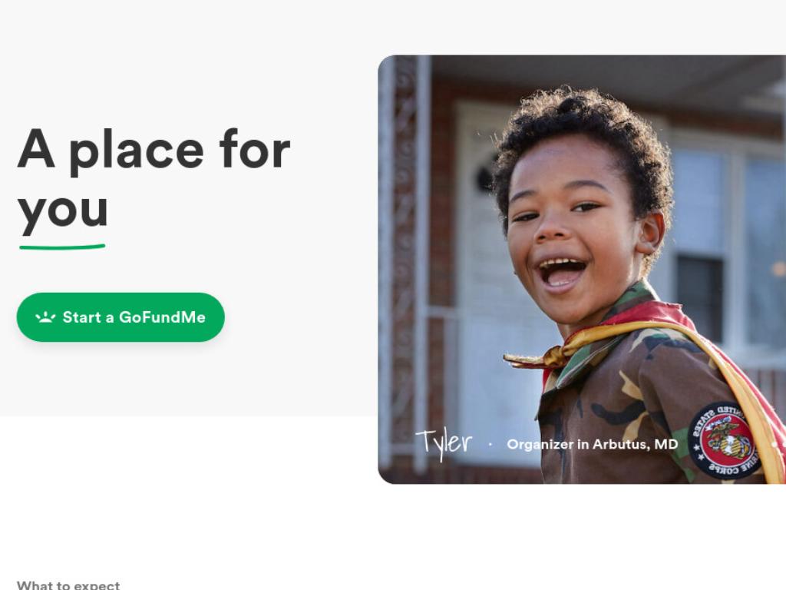The image size is (786, 590).
Task: Select the handwritten Tyler signature
Action: [x=444, y=443]
